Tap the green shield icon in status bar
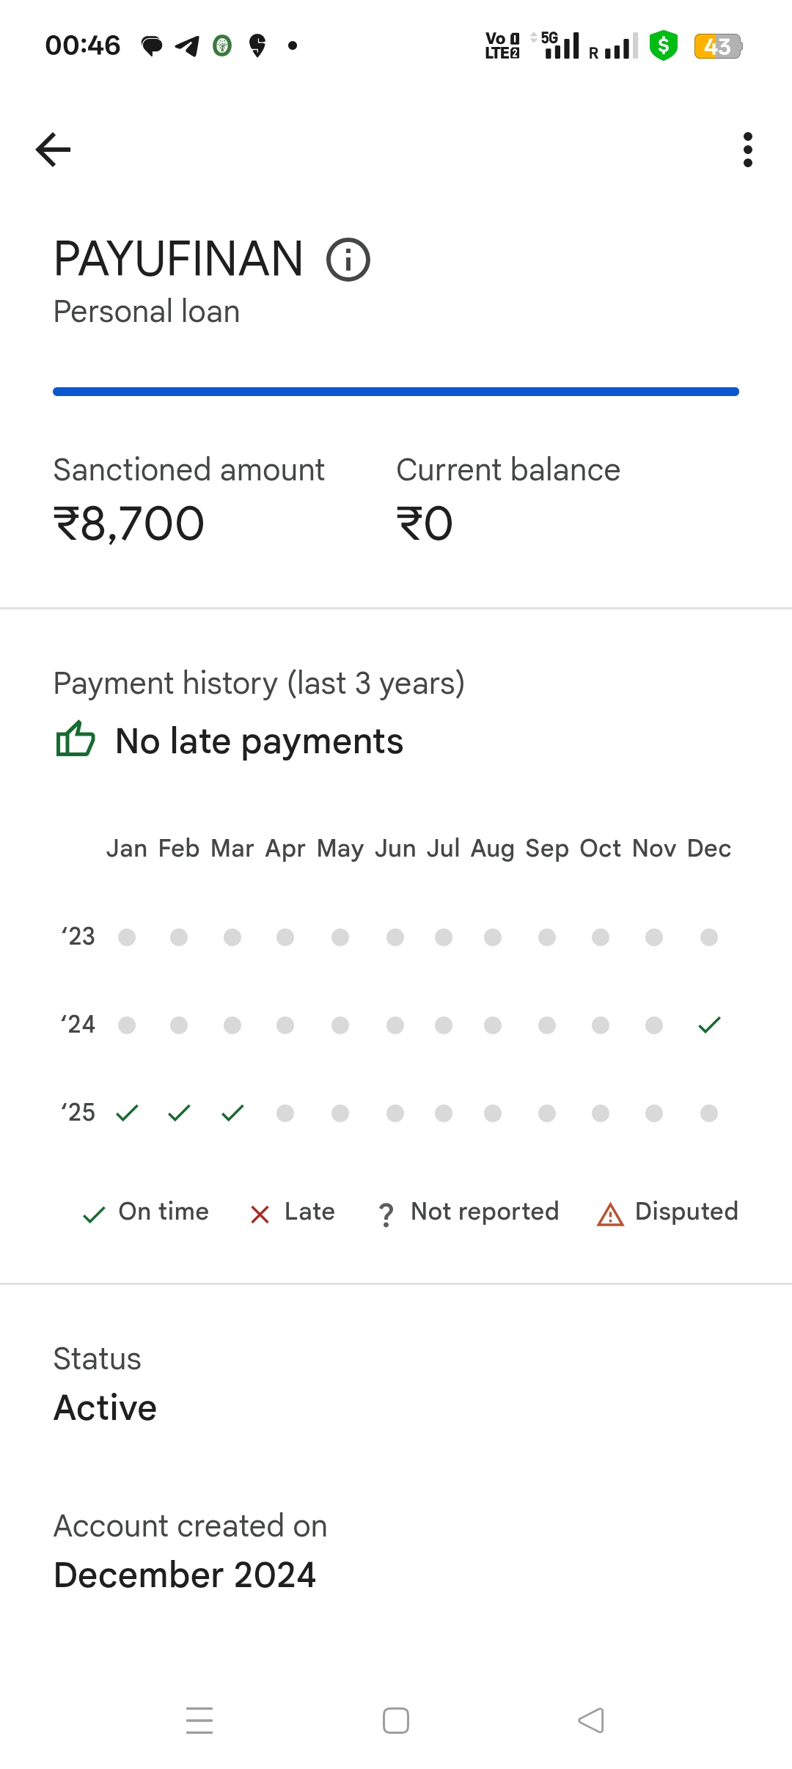The image size is (792, 1769). (x=663, y=45)
